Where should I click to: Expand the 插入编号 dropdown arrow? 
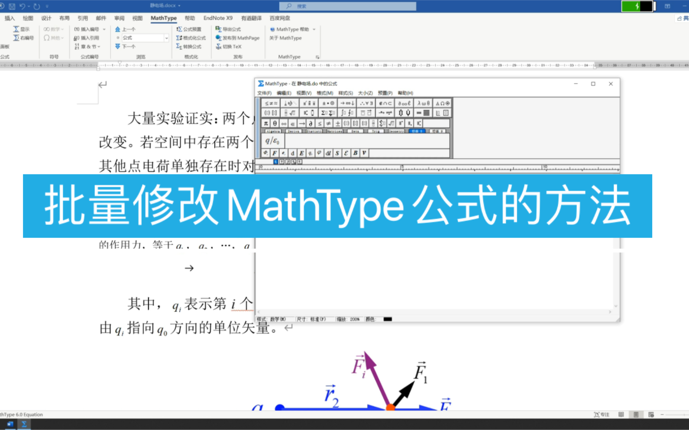pyautogui.click(x=104, y=29)
